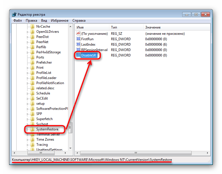Expand the OpenGLDrivers key
Screen dimensions: 222x174
click(28, 32)
